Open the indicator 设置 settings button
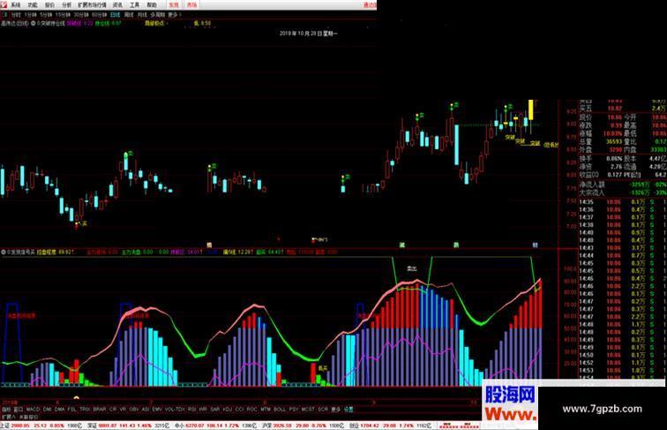 [x=348, y=409]
